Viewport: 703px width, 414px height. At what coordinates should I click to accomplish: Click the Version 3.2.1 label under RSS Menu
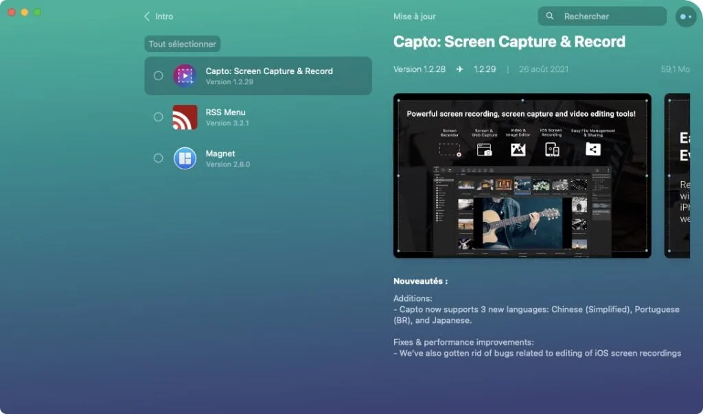(227, 123)
